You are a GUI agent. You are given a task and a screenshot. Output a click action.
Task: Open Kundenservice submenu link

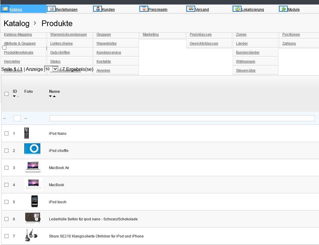tap(109, 53)
